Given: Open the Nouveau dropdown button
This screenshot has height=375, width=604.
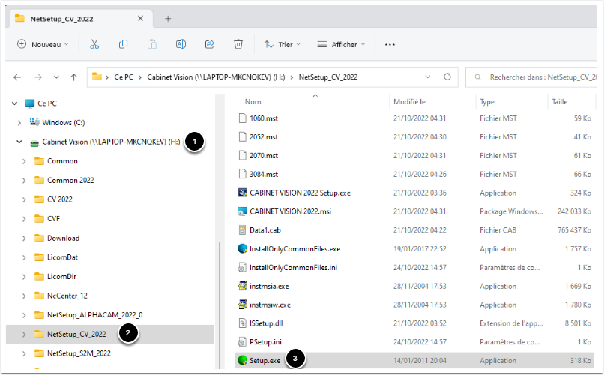Looking at the screenshot, I should [x=43, y=44].
